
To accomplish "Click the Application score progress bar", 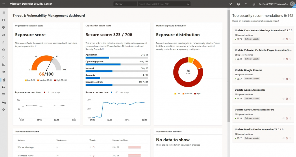I will click(x=117, y=58).
